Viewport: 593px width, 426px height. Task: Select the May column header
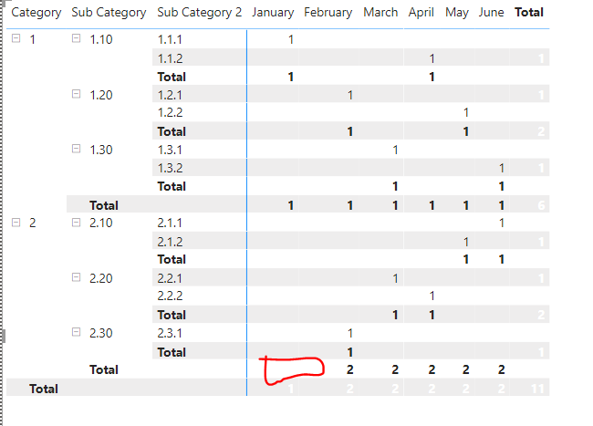457,13
